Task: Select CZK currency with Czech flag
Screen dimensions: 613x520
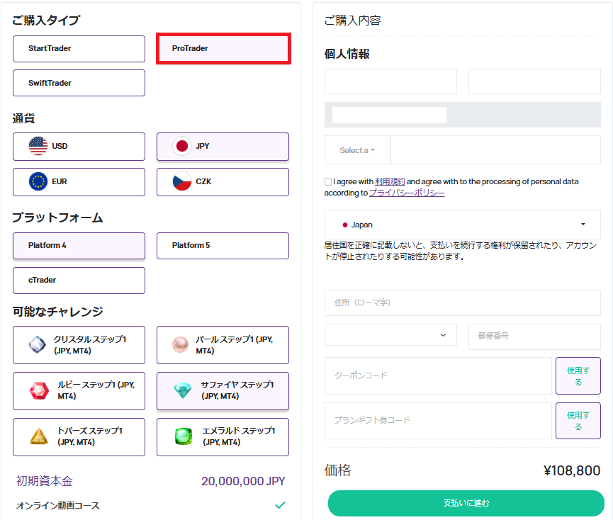Action: [x=223, y=182]
